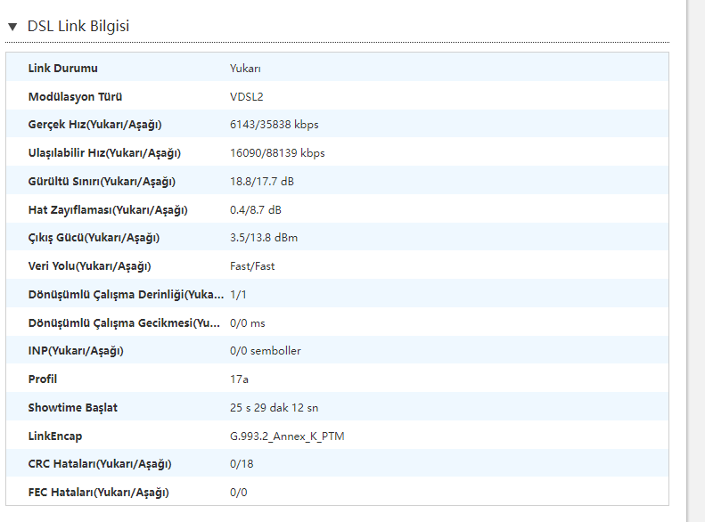Viewport: 705px width, 522px height.
Task: Click the Hat Zayıflaması(Yukarı/Aşağı) label
Action: click(x=108, y=210)
